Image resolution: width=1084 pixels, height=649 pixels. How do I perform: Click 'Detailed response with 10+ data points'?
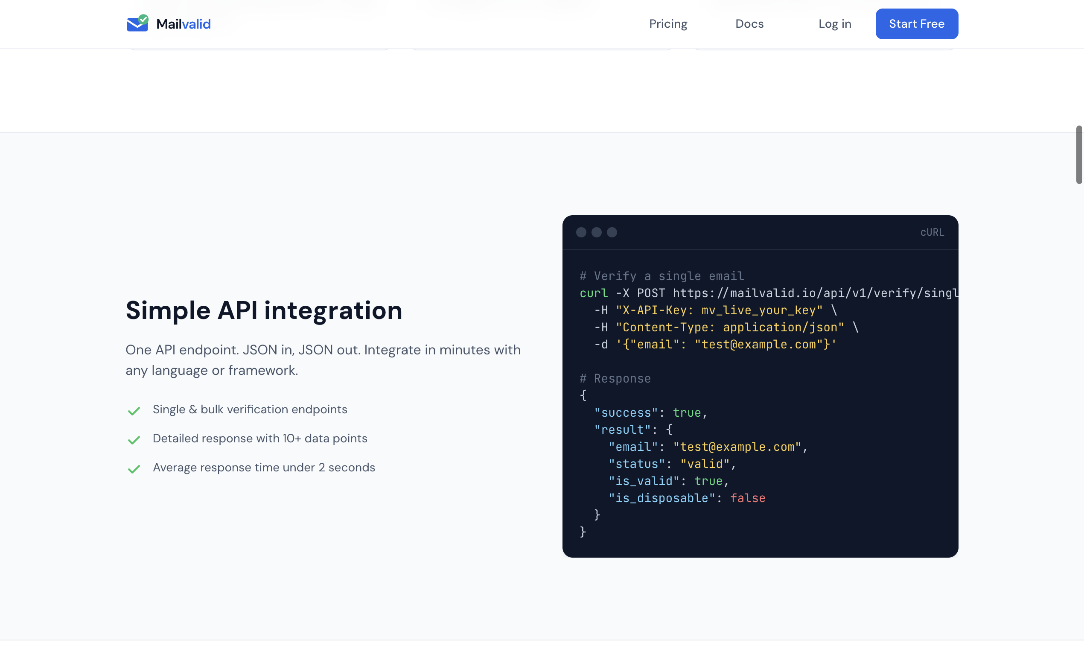259,438
